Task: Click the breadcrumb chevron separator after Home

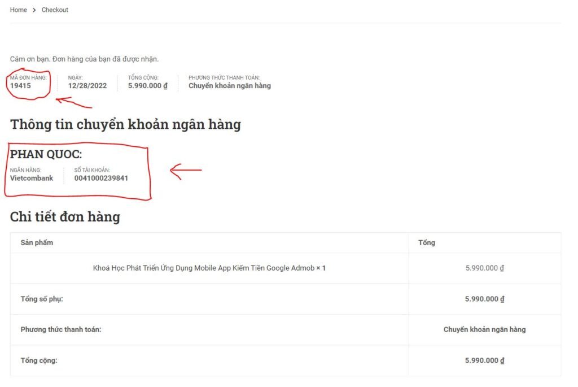Action: click(34, 10)
